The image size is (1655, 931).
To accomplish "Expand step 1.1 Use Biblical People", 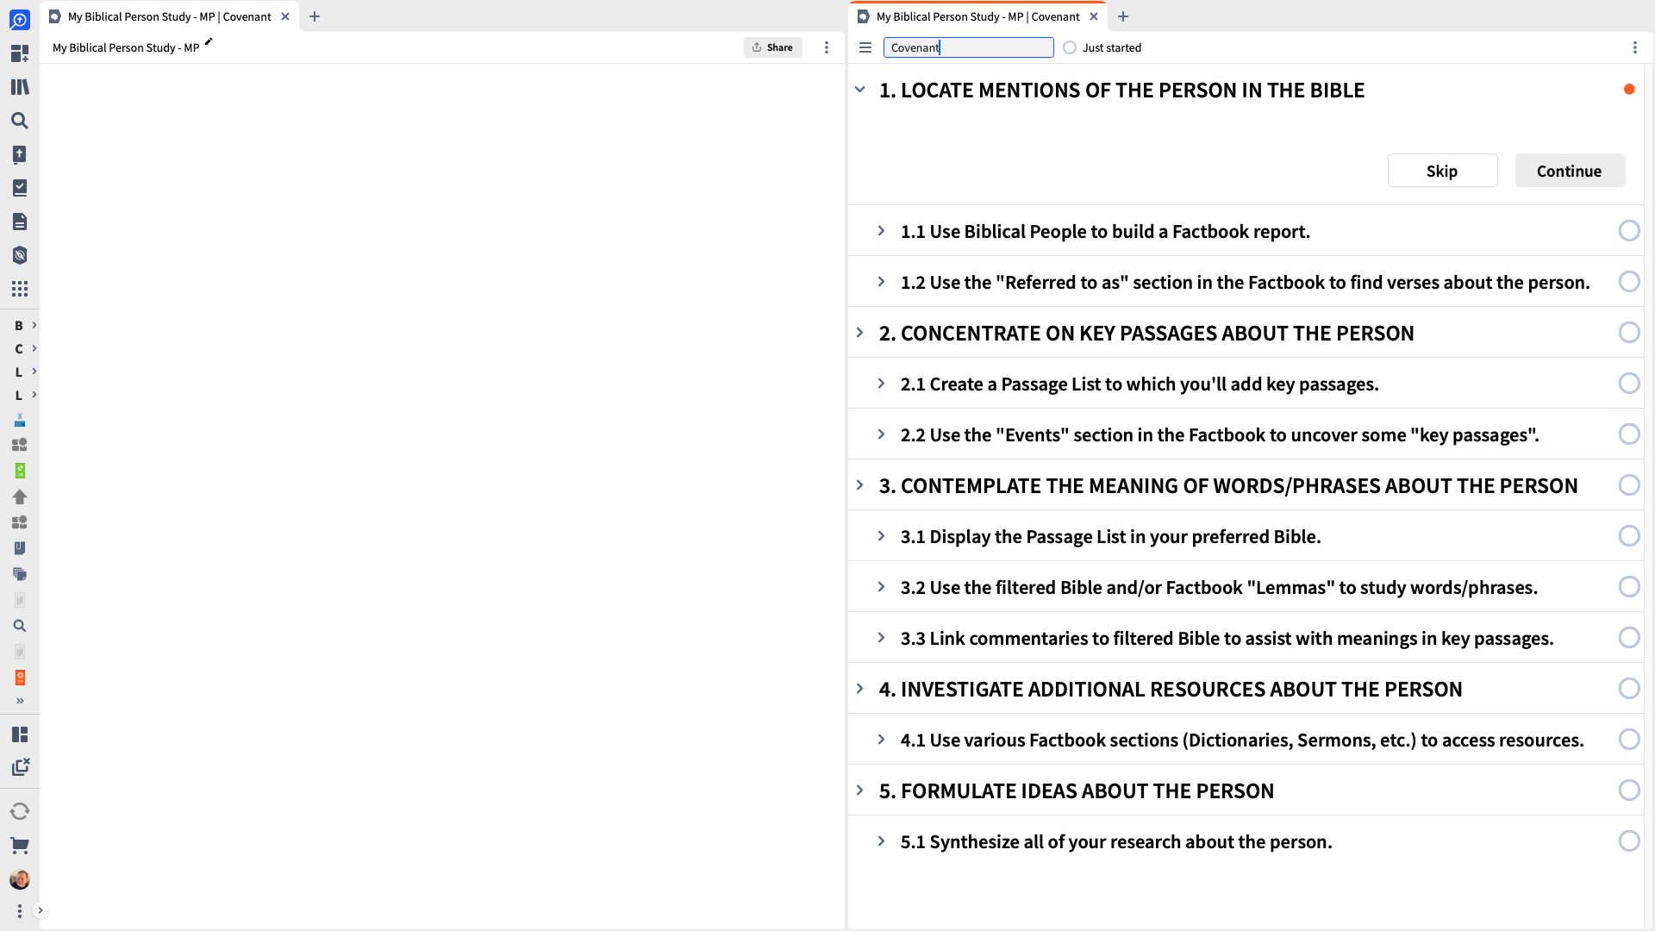I will tap(881, 231).
